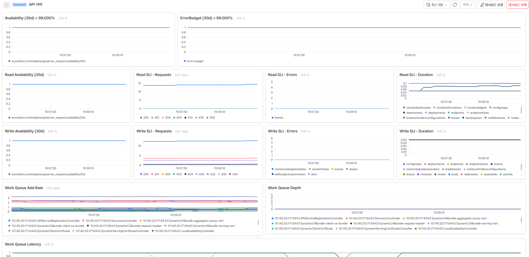The height and width of the screenshot is (257, 529).
Task: Click the Work Queue Add Rate legend scrollbar
Action: 258,223
